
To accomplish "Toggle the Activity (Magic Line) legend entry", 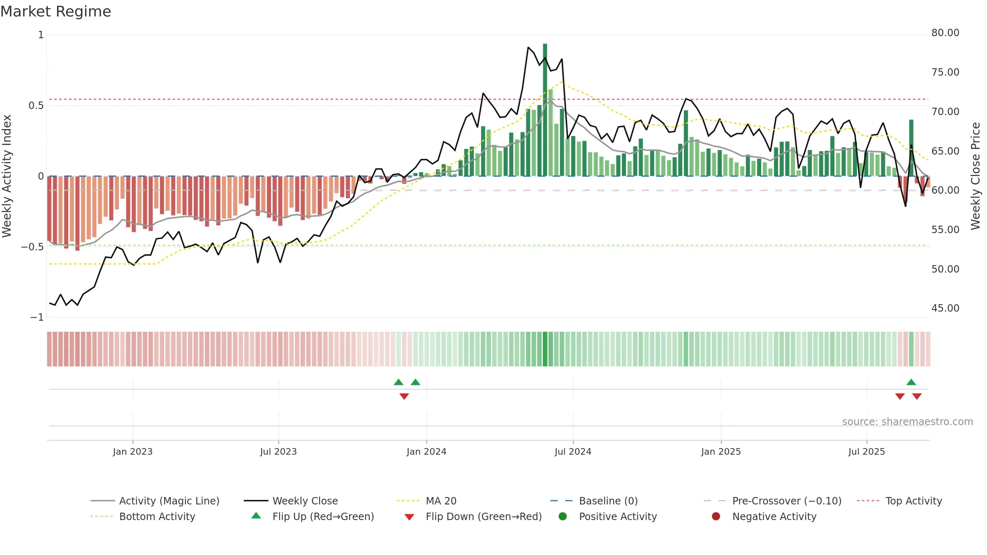I will pyautogui.click(x=155, y=501).
